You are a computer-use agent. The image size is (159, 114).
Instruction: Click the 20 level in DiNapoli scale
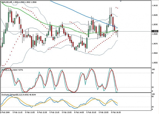153,107
